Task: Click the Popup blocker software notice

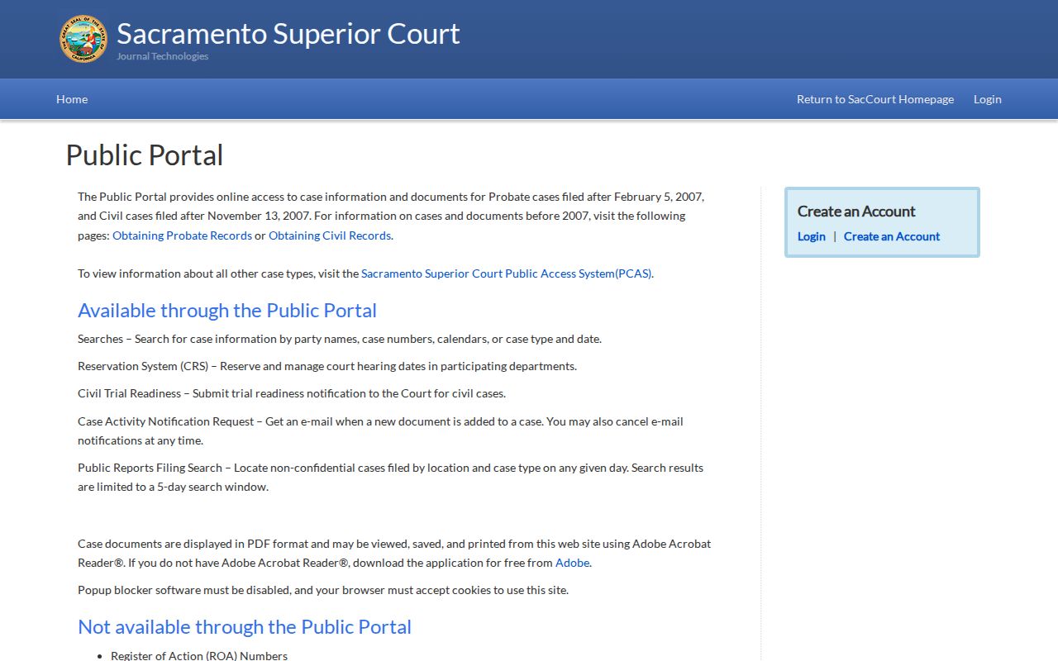Action: pyautogui.click(x=323, y=590)
